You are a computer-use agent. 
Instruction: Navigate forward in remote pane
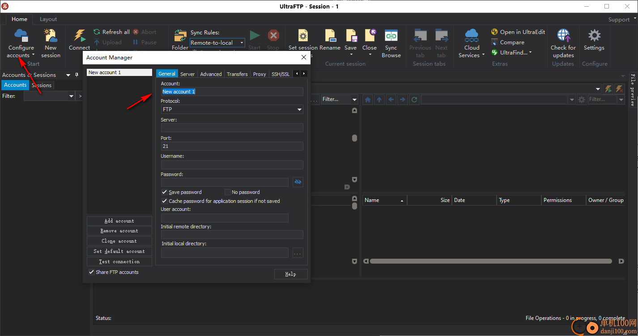[x=403, y=100]
